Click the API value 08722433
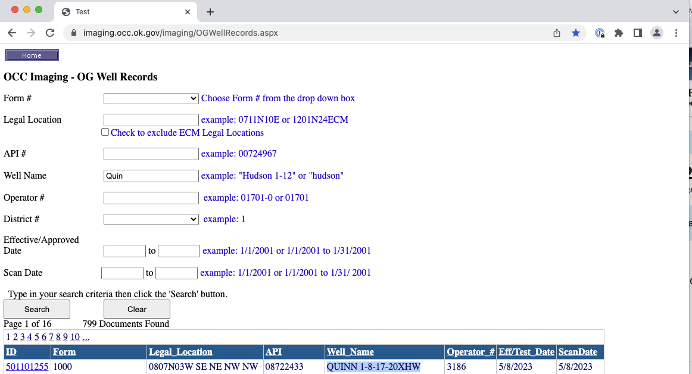The width and height of the screenshot is (692, 374). point(284,366)
